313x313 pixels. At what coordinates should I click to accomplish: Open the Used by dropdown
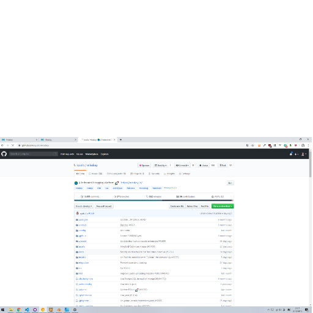click(x=161, y=165)
